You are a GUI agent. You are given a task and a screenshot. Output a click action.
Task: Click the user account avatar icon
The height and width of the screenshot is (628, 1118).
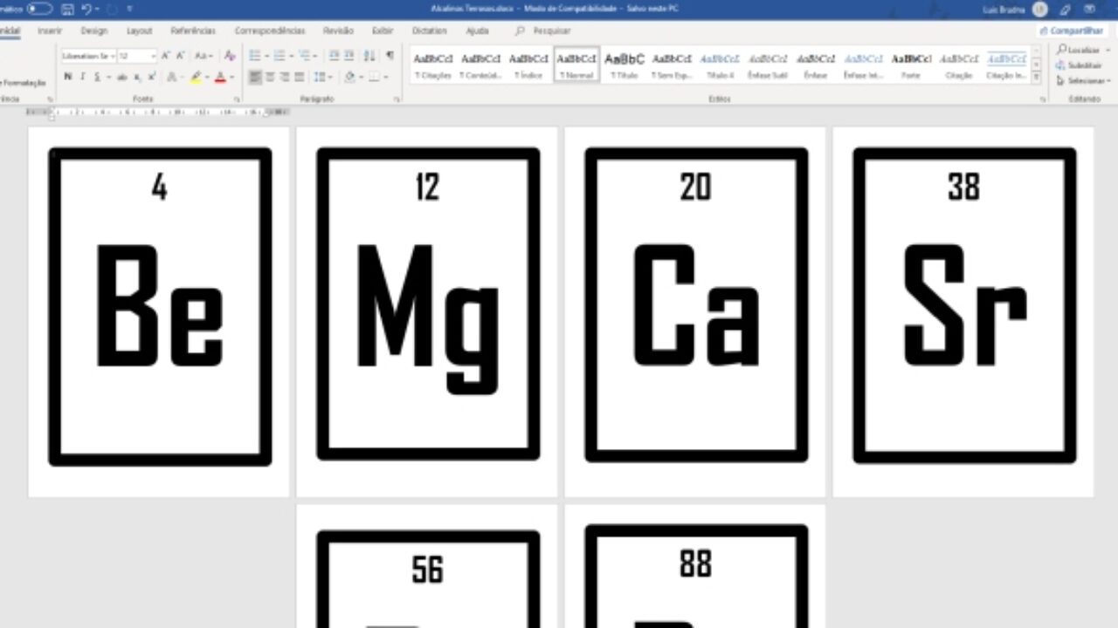click(1039, 10)
